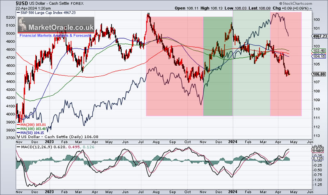Click the 22-Apr-2024 1:20am timestamp
The width and height of the screenshot is (328, 195).
[33, 8]
